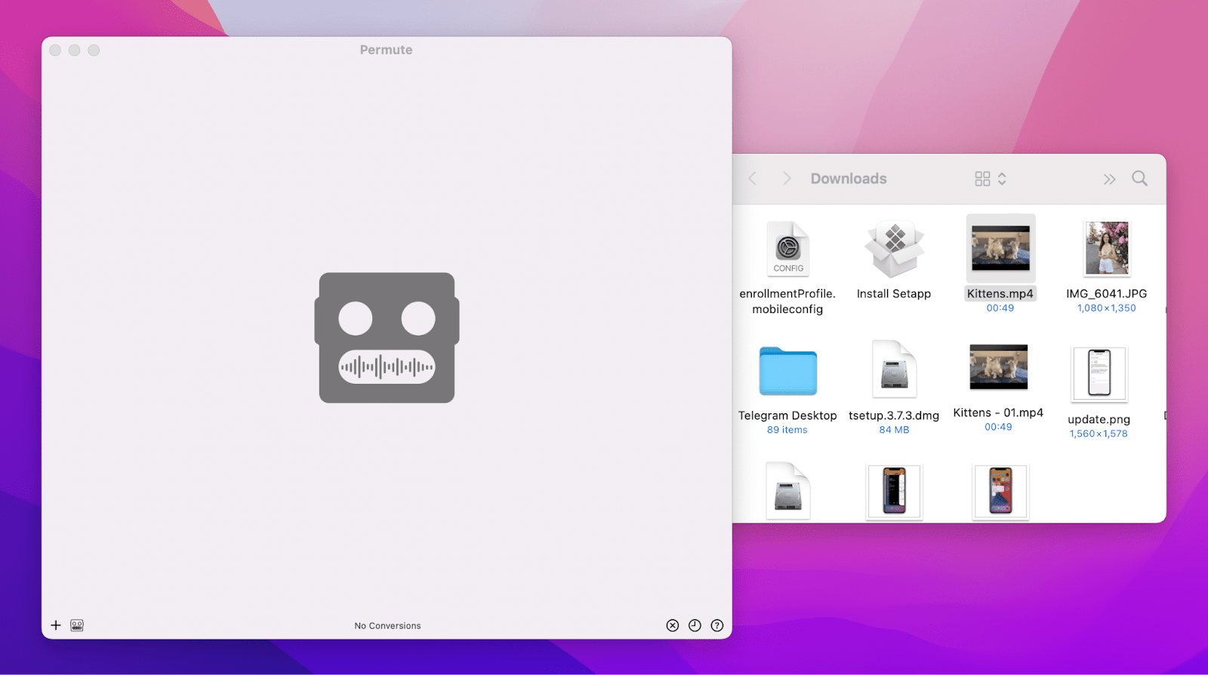Viewport: 1208px width, 675px height.
Task: Go back in the Finder Downloads window
Action: (752, 179)
